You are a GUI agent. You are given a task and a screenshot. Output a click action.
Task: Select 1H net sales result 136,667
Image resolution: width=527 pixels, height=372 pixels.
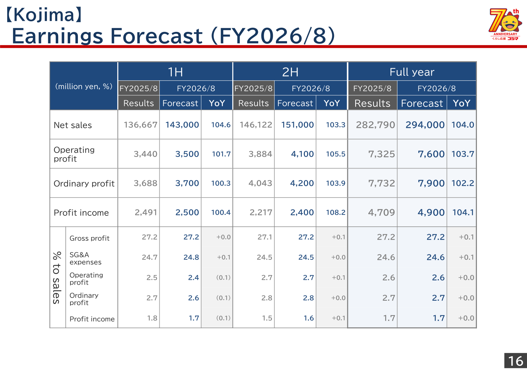141,125
